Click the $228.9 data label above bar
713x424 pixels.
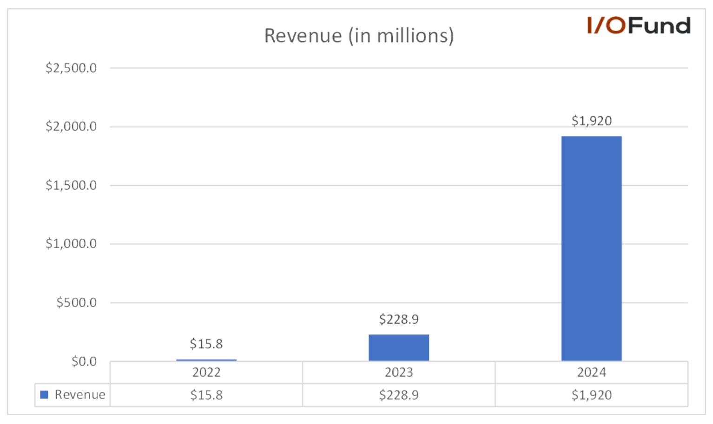(x=399, y=319)
